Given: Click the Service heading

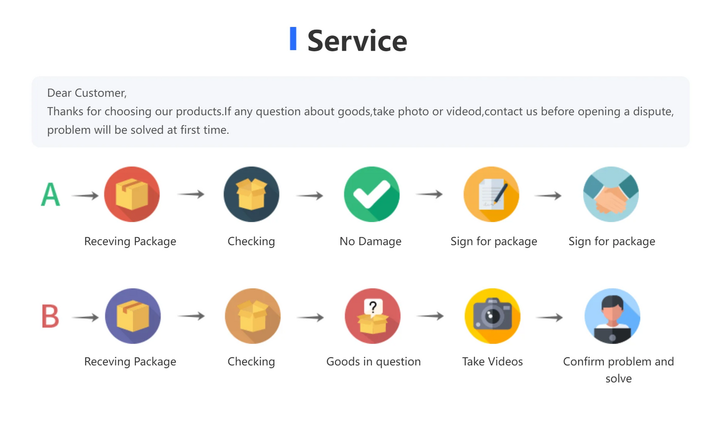Looking at the screenshot, I should tap(357, 41).
